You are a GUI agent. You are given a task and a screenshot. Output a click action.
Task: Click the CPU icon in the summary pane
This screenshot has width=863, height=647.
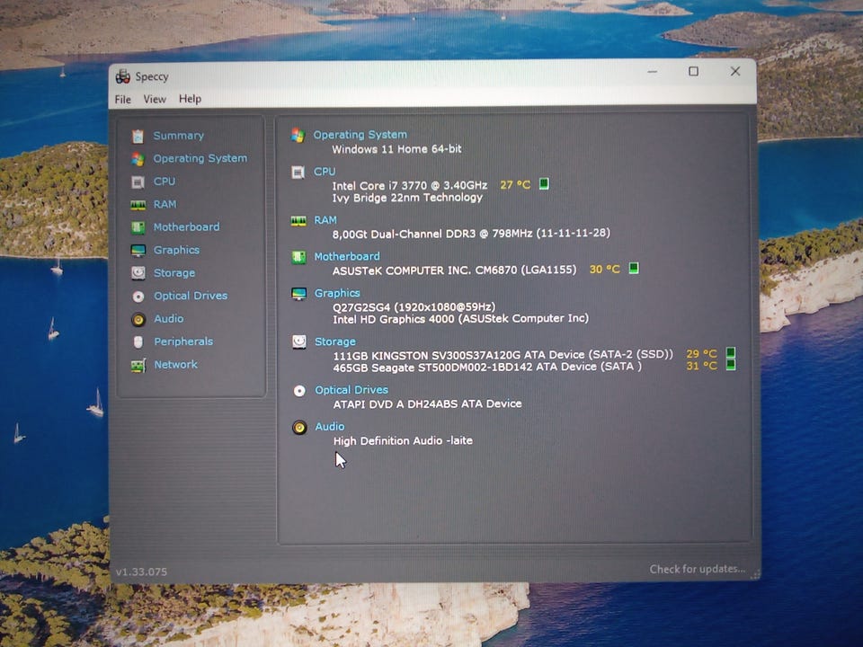point(298,173)
